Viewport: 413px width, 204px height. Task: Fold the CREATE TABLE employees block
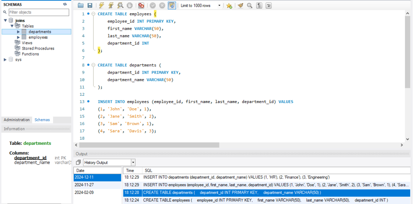[x=93, y=14]
